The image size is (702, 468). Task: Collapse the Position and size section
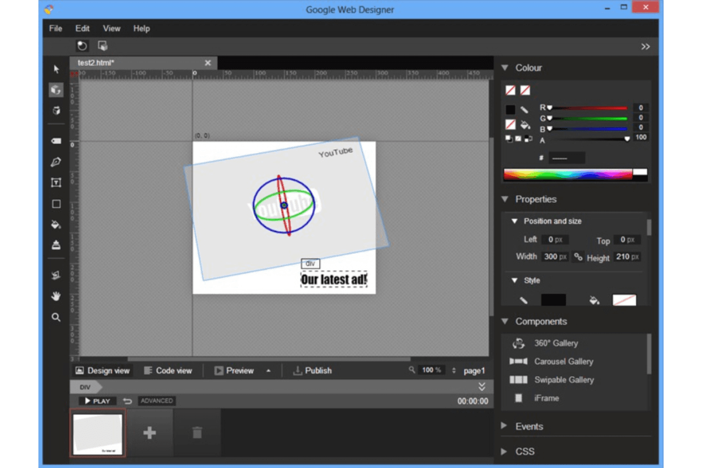tap(514, 221)
